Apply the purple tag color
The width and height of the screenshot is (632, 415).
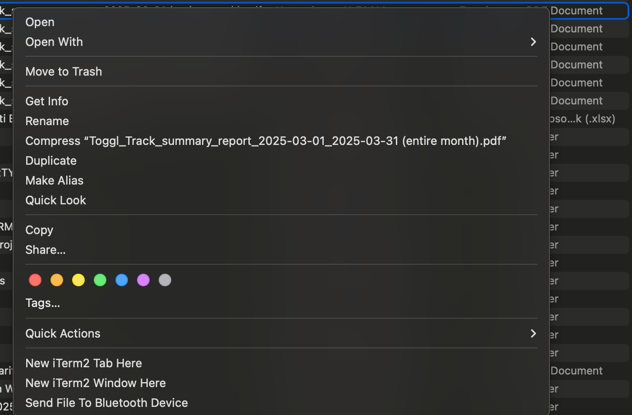pos(143,280)
